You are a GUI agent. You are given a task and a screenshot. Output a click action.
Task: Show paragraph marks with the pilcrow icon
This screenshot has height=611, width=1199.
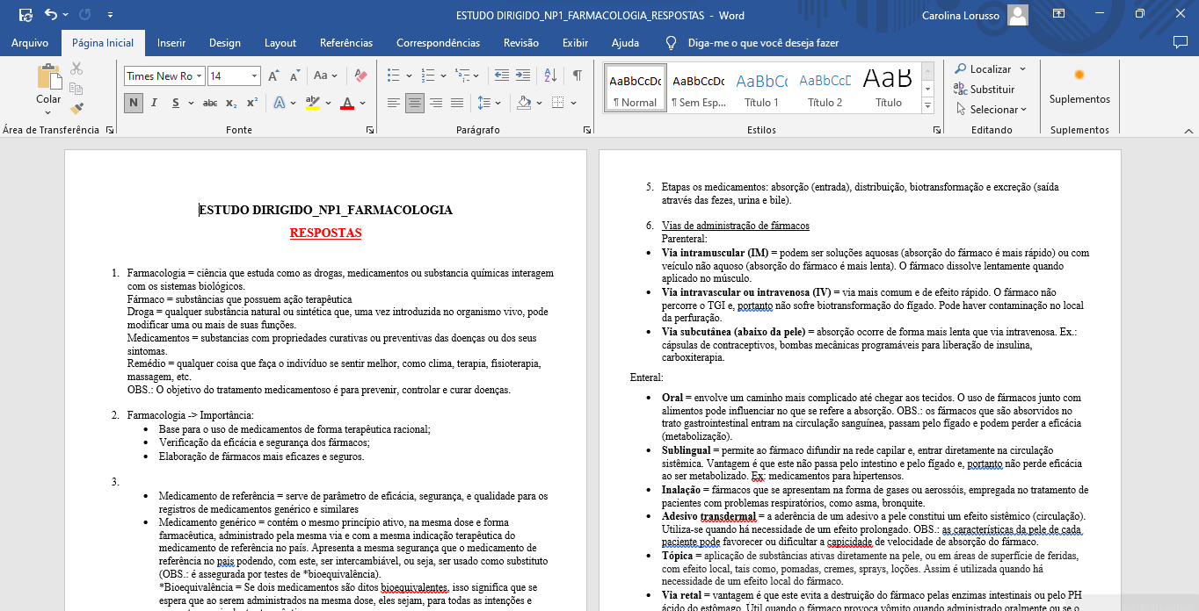point(577,75)
